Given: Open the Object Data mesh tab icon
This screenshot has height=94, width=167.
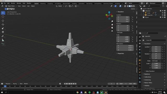Looking at the screenshot, I should [140, 75].
